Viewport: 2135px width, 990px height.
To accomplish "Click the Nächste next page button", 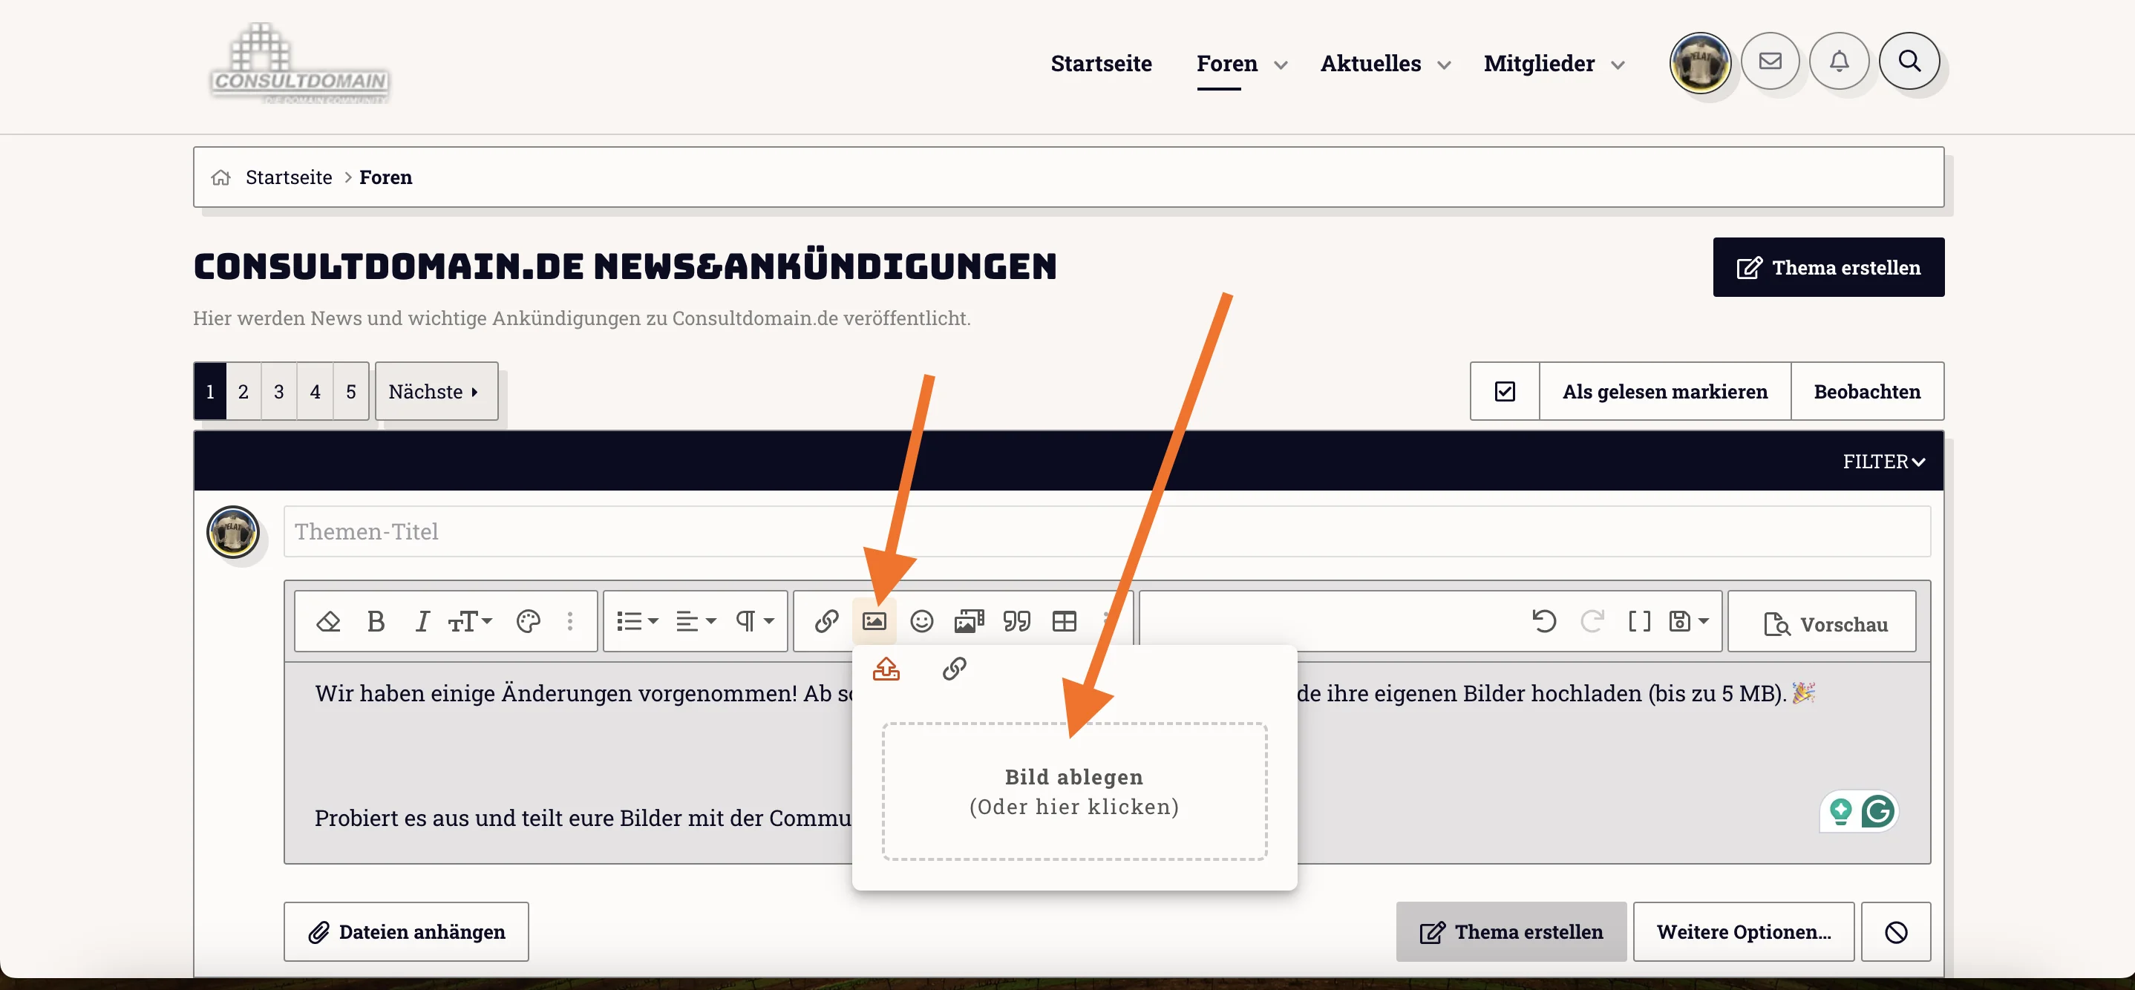I will pos(436,392).
